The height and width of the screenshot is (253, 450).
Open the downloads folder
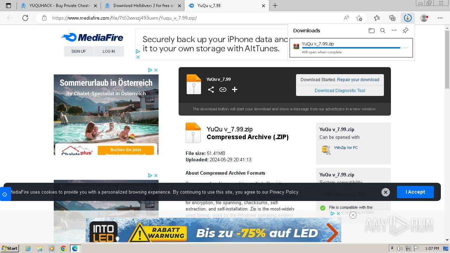coord(372,31)
